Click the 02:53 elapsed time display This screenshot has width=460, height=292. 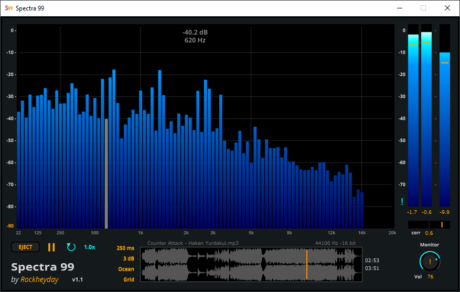(x=372, y=260)
